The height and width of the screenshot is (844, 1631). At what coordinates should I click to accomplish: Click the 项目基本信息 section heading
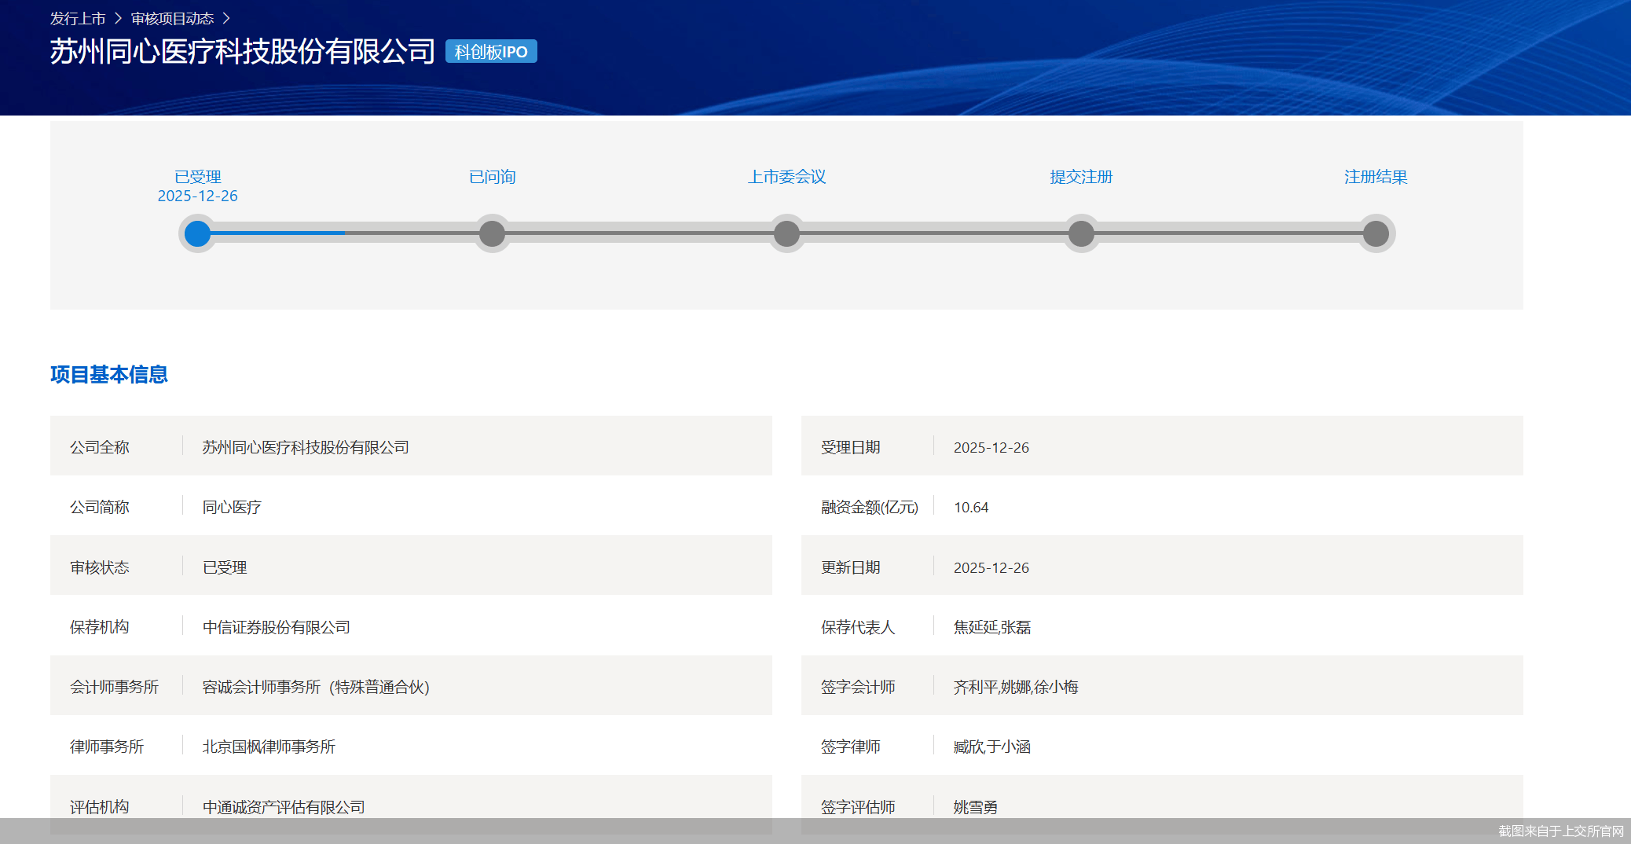pos(109,375)
